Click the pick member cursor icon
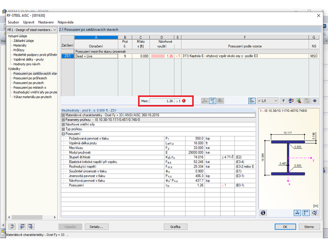The height and width of the screenshot is (246, 328). click(307, 101)
